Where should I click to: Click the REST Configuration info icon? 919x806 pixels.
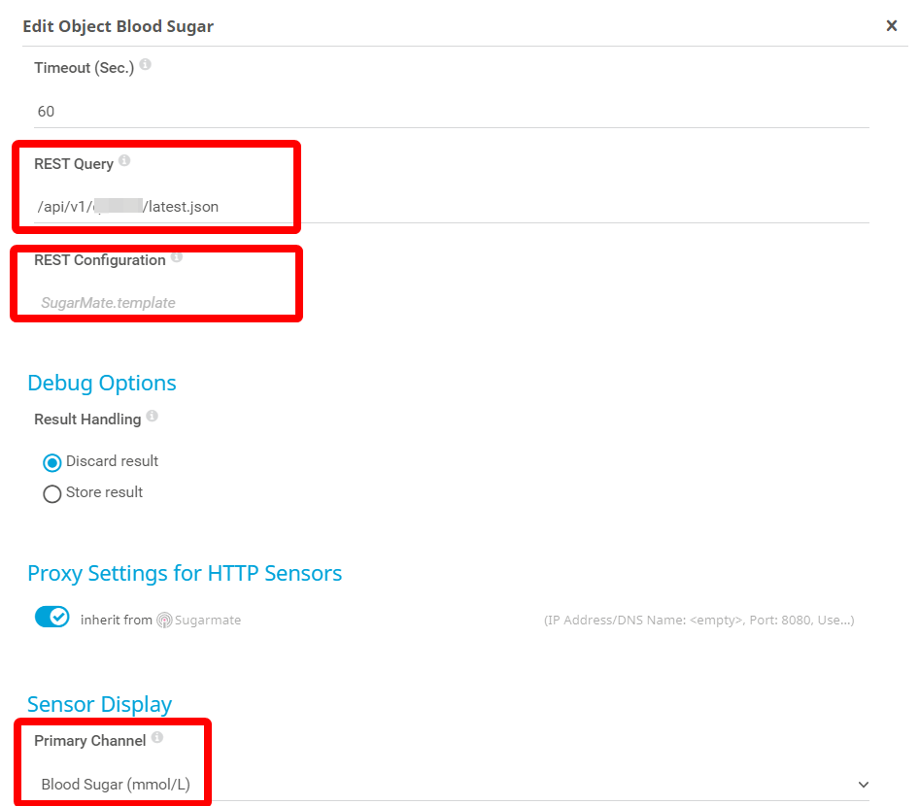pyautogui.click(x=176, y=258)
